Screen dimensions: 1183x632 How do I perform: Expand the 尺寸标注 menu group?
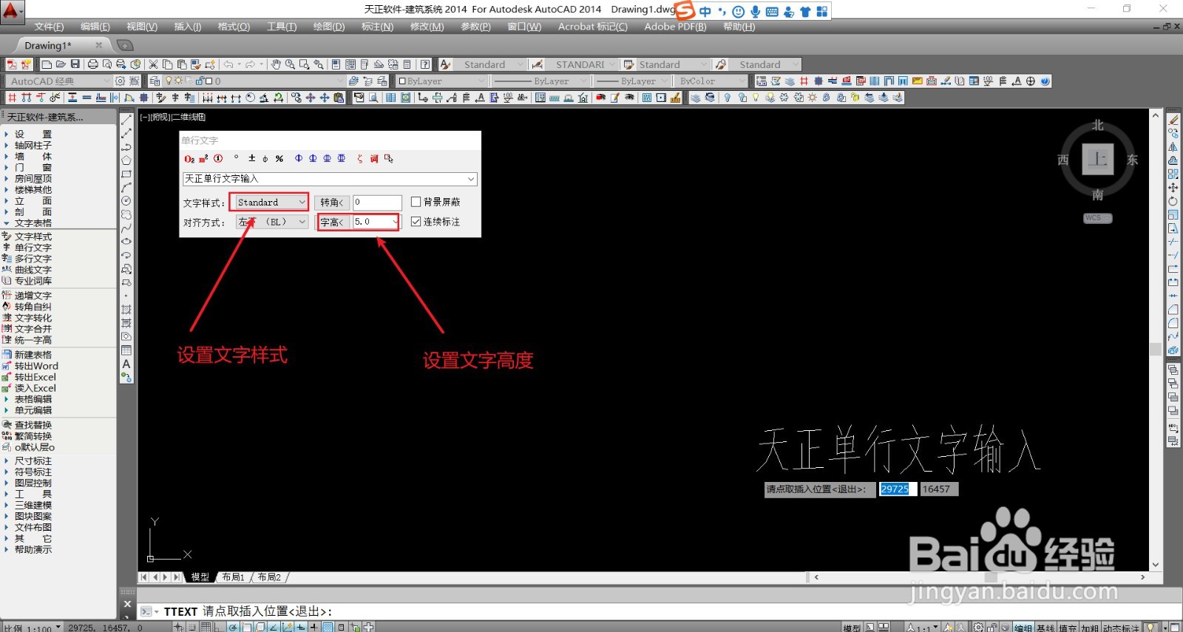[33, 461]
